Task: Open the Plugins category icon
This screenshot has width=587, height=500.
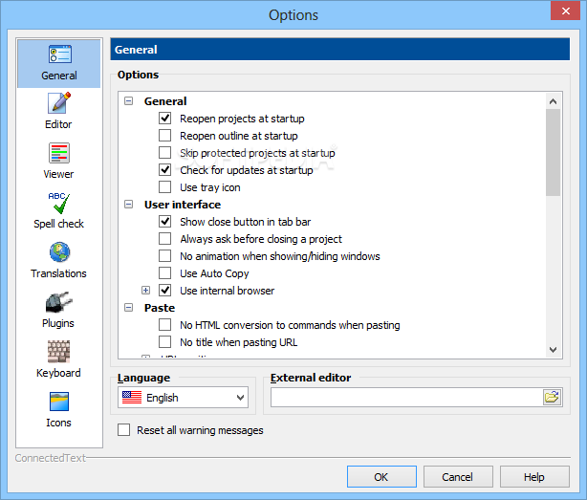Action: [58, 303]
